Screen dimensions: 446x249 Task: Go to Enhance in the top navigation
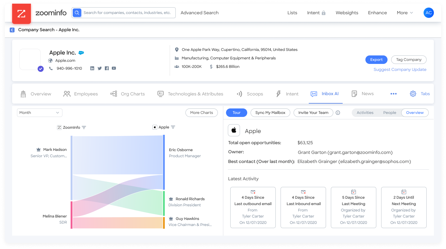click(x=377, y=13)
